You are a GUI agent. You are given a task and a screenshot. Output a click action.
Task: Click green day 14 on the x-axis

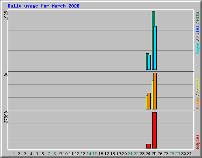tap(89, 154)
